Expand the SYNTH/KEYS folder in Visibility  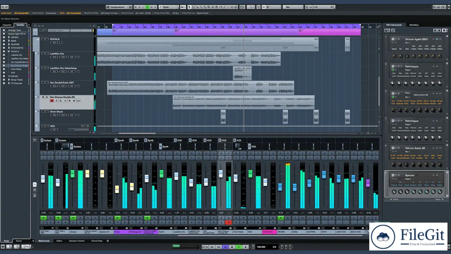click(9, 48)
